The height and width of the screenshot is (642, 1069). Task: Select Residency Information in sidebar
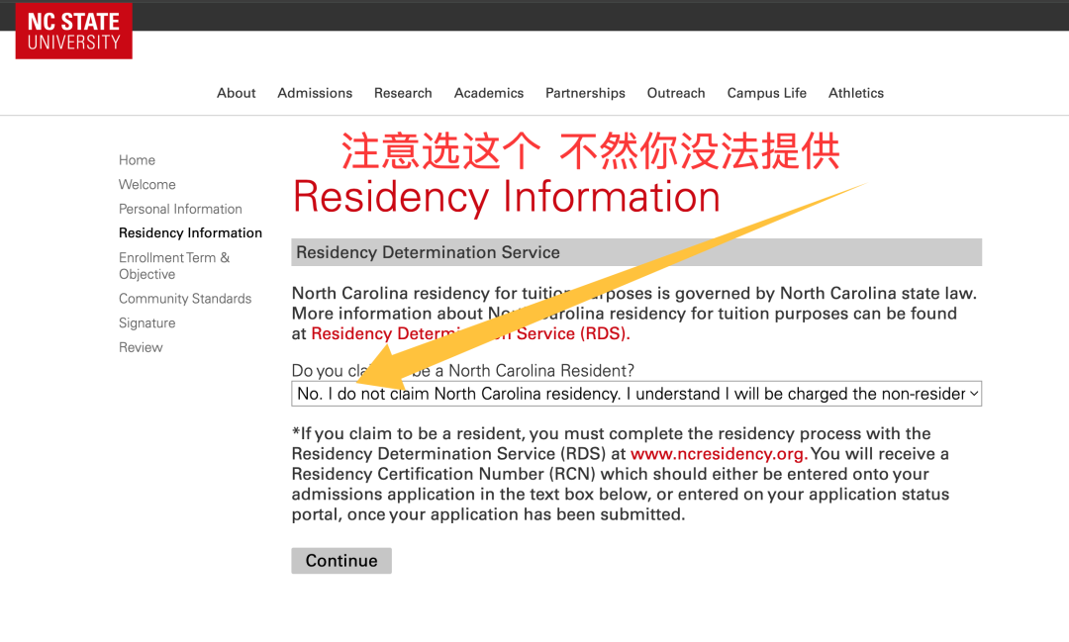click(190, 233)
